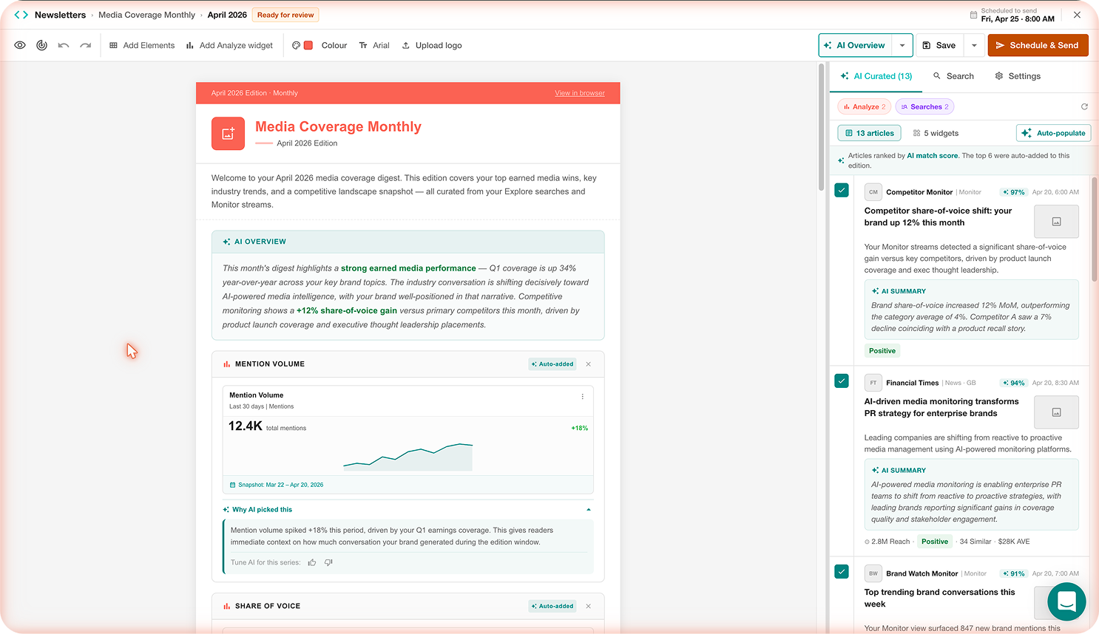Click Add Elements in toolbar
1099x634 pixels.
point(142,45)
